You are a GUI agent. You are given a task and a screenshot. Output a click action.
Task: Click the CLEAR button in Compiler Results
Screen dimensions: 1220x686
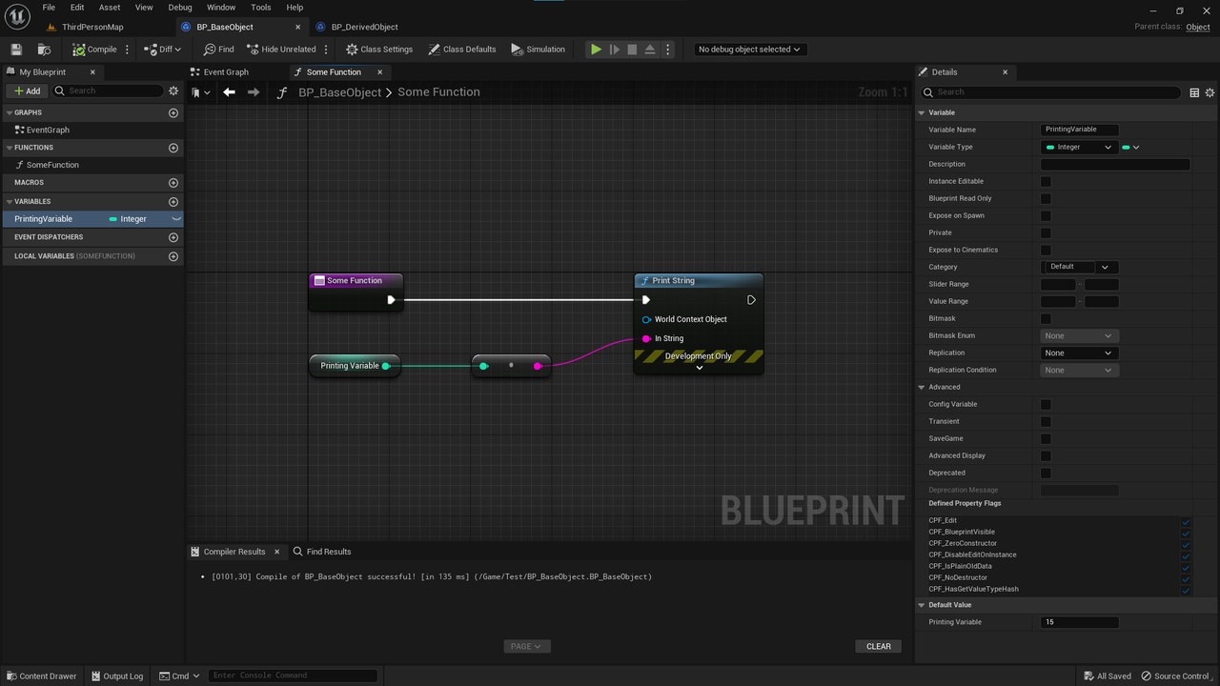(879, 646)
